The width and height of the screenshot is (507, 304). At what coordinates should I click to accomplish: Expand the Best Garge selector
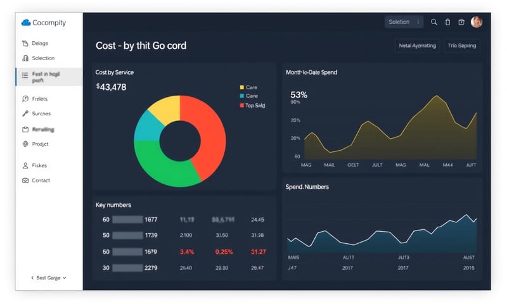click(x=49, y=277)
